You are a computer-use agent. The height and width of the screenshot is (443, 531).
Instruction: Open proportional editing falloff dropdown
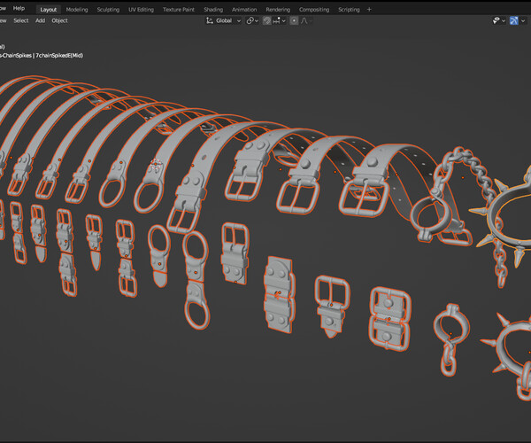305,20
